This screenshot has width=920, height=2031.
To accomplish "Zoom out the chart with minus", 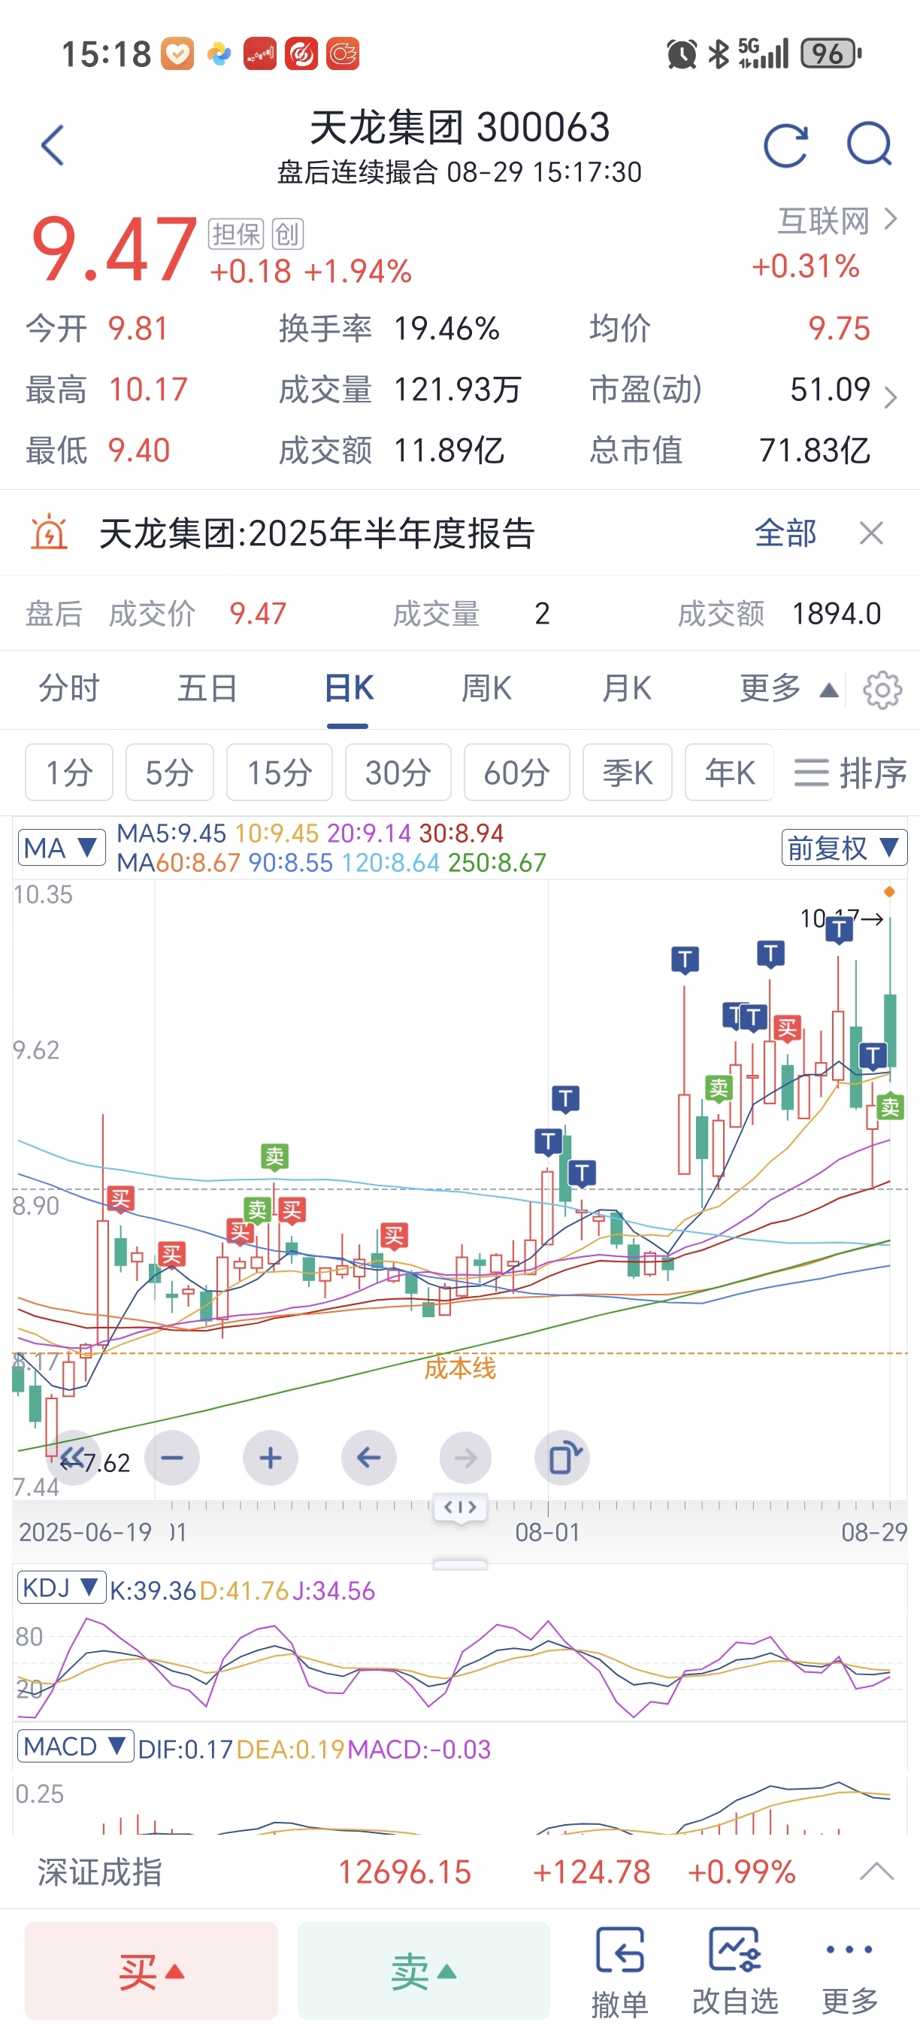I will 171,1458.
